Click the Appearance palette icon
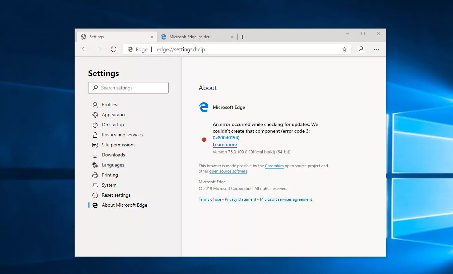 pos(95,115)
